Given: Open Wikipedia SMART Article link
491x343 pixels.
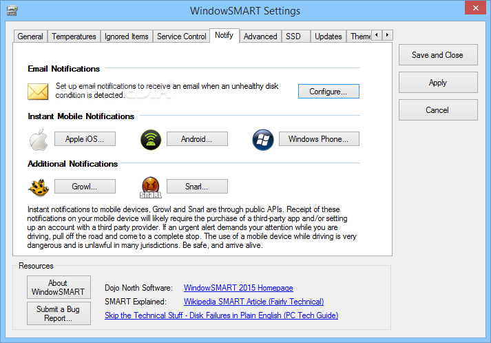Looking at the screenshot, I should 253,302.
